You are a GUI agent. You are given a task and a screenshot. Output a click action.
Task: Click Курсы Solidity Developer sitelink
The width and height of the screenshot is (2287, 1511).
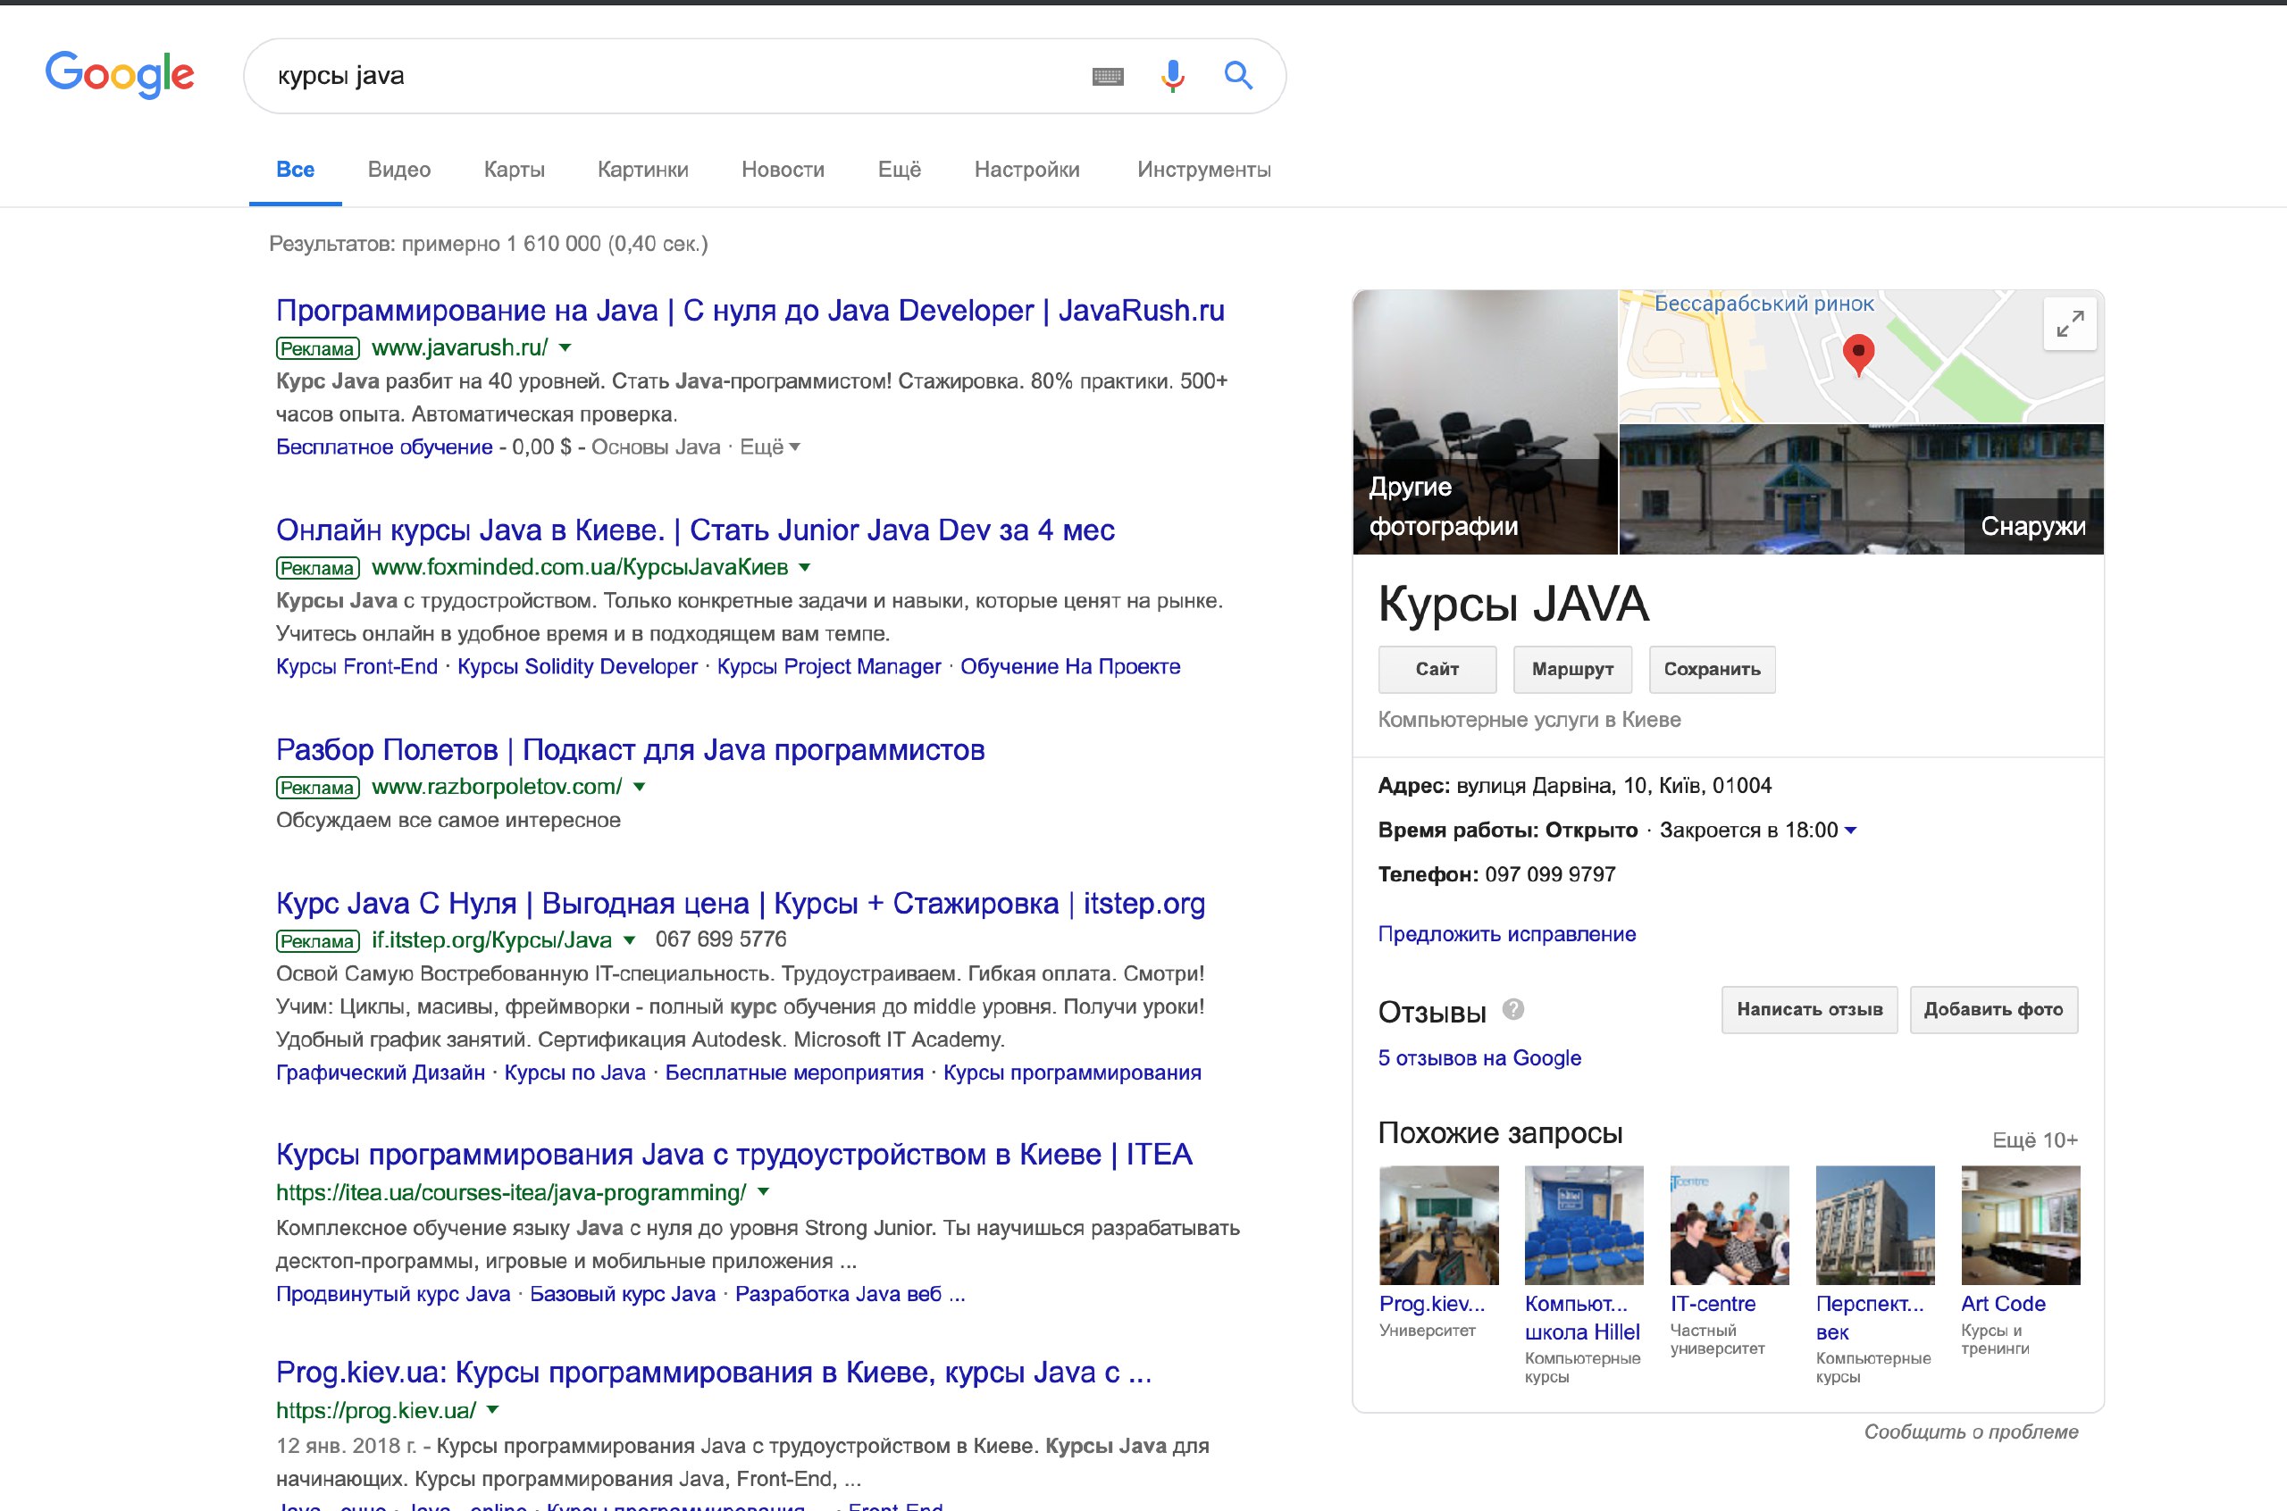577,667
